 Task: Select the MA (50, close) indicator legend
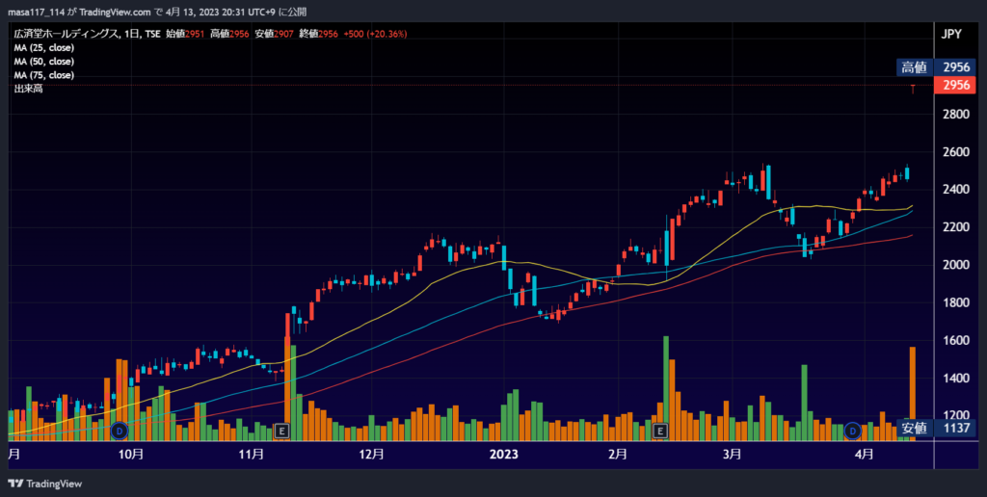(44, 62)
